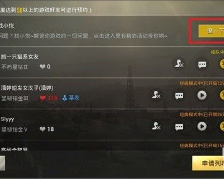
Task: Click the yellow 撩一下 button
Action: coord(211,31)
